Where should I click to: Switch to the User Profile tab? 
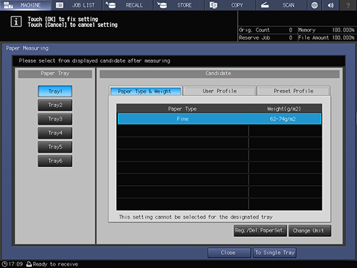click(x=220, y=91)
